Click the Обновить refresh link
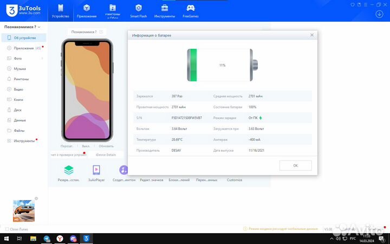 coord(106,146)
